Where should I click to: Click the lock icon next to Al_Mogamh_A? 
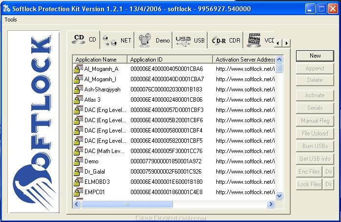point(78,69)
